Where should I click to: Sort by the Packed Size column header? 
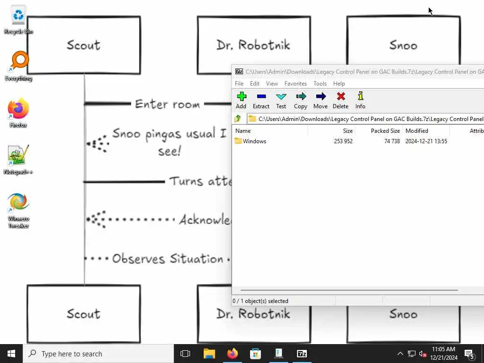click(380, 131)
